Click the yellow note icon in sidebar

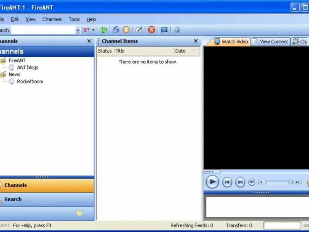[x=79, y=213]
